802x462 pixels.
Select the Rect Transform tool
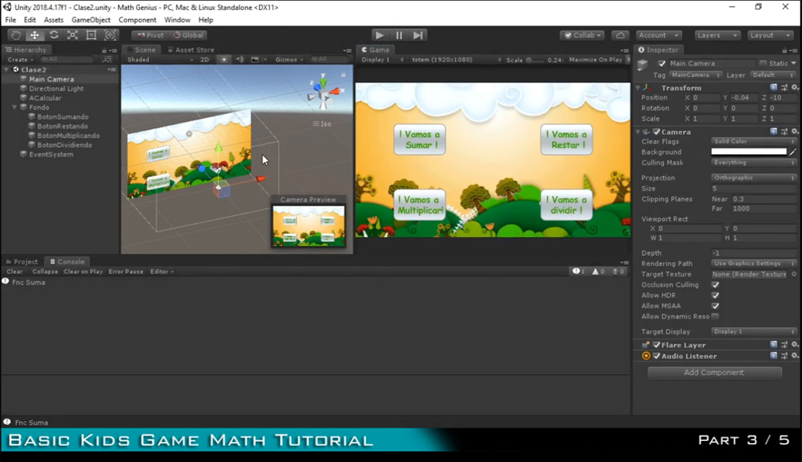[92, 35]
